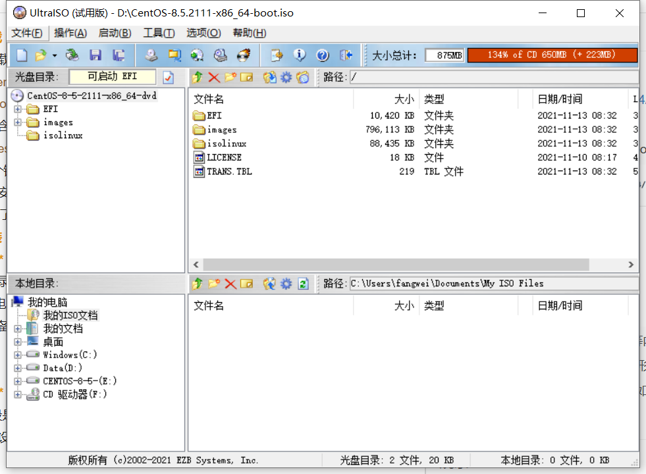Click gear icon in local toolbar
The height and width of the screenshot is (474, 646).
[286, 284]
